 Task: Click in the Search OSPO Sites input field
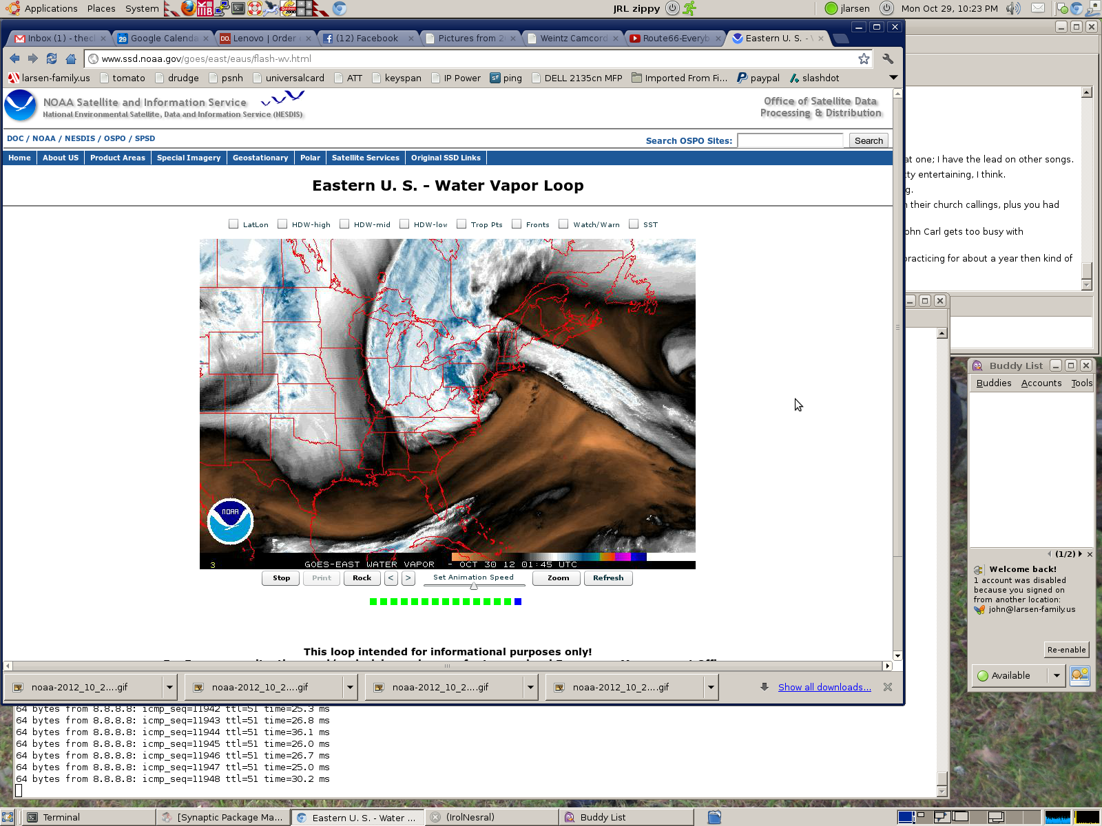[790, 140]
